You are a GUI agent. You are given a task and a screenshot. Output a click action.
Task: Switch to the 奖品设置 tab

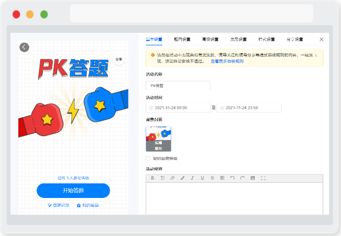238,40
